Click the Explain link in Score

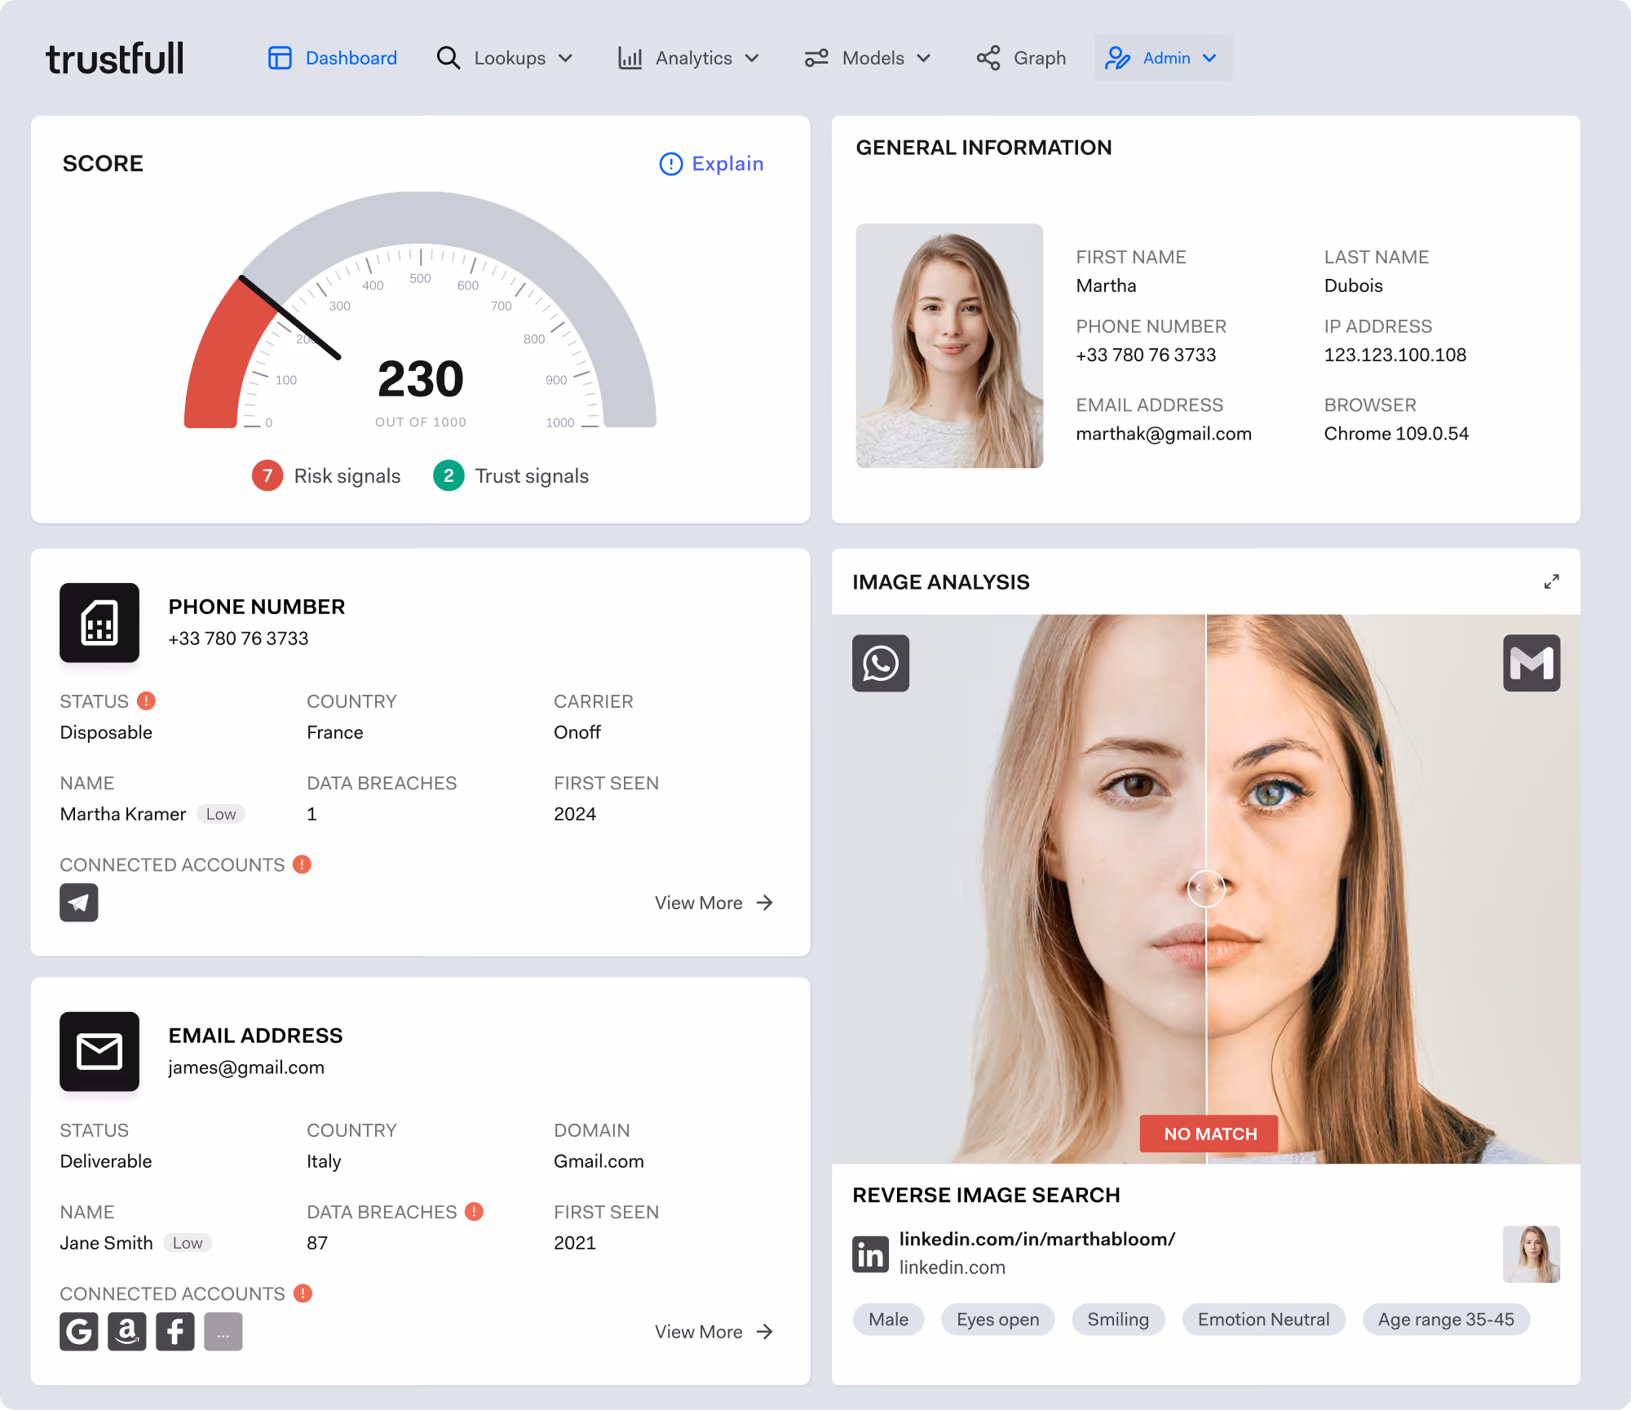pos(711,164)
